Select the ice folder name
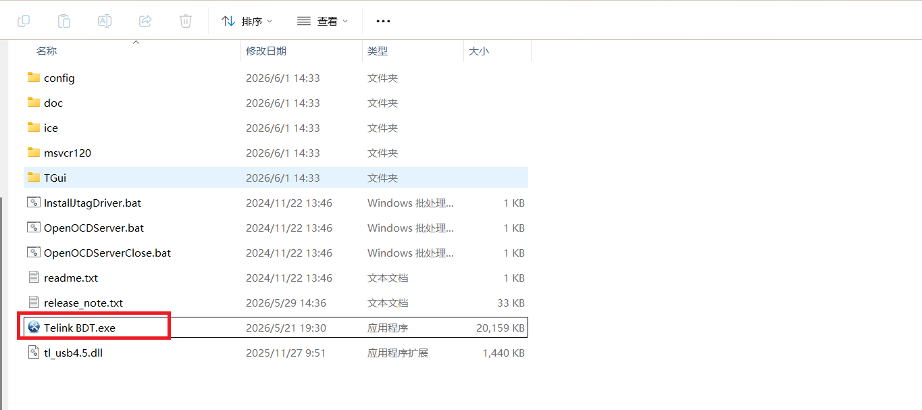922x410 pixels. [51, 128]
